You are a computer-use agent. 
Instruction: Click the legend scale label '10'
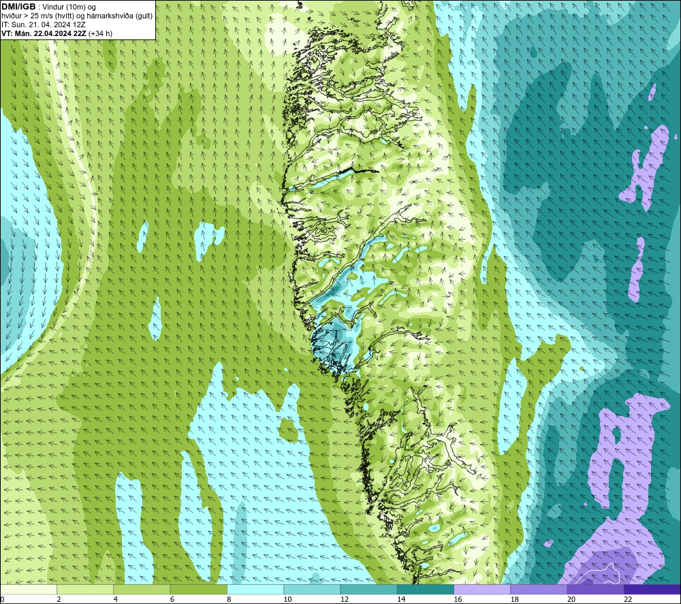pos(287,599)
